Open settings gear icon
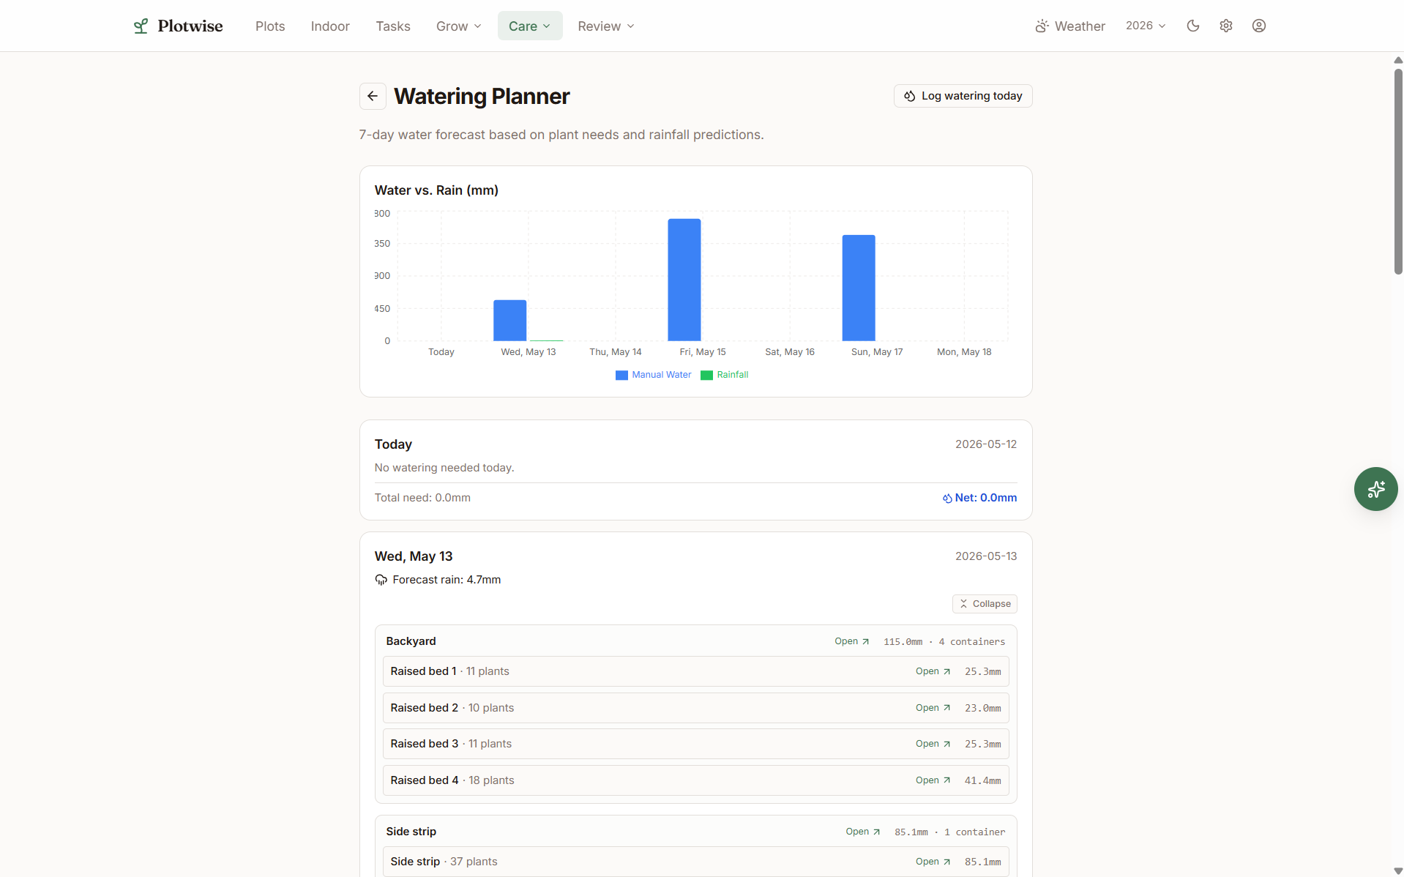Viewport: 1404px width, 877px height. [x=1226, y=26]
